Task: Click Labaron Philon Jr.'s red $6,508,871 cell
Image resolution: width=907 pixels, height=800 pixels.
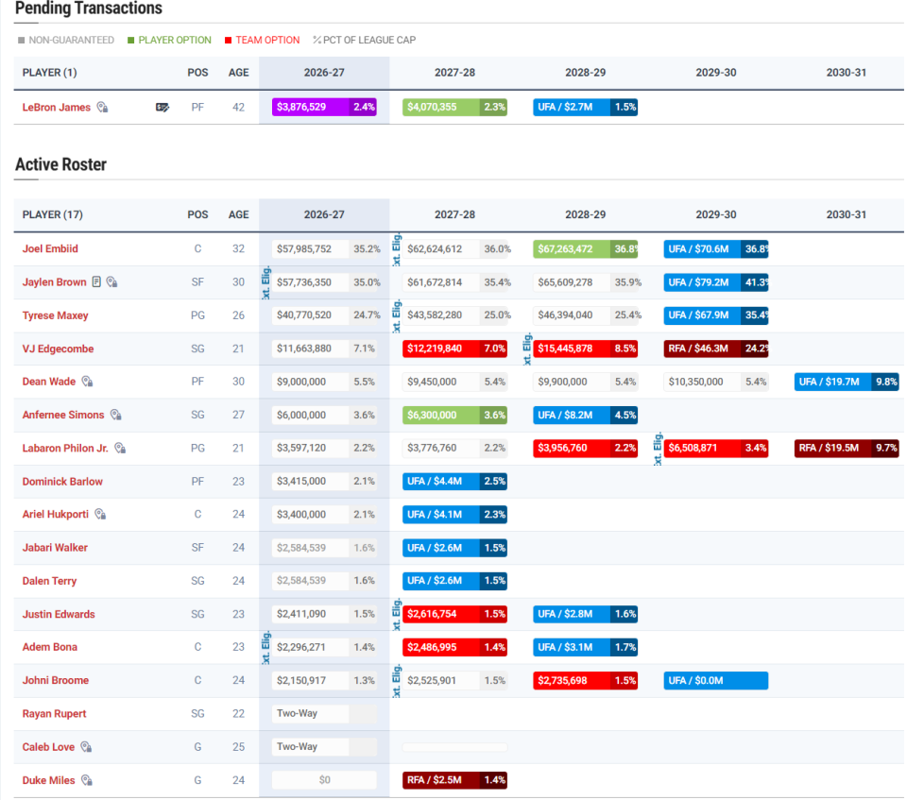Action: [x=716, y=448]
